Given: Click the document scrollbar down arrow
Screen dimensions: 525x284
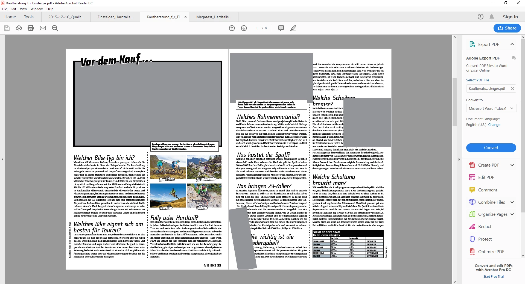Looking at the screenshot, I should pyautogui.click(x=454, y=282).
